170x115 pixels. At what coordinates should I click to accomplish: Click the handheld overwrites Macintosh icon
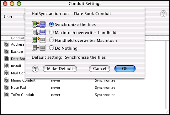tap(39, 40)
